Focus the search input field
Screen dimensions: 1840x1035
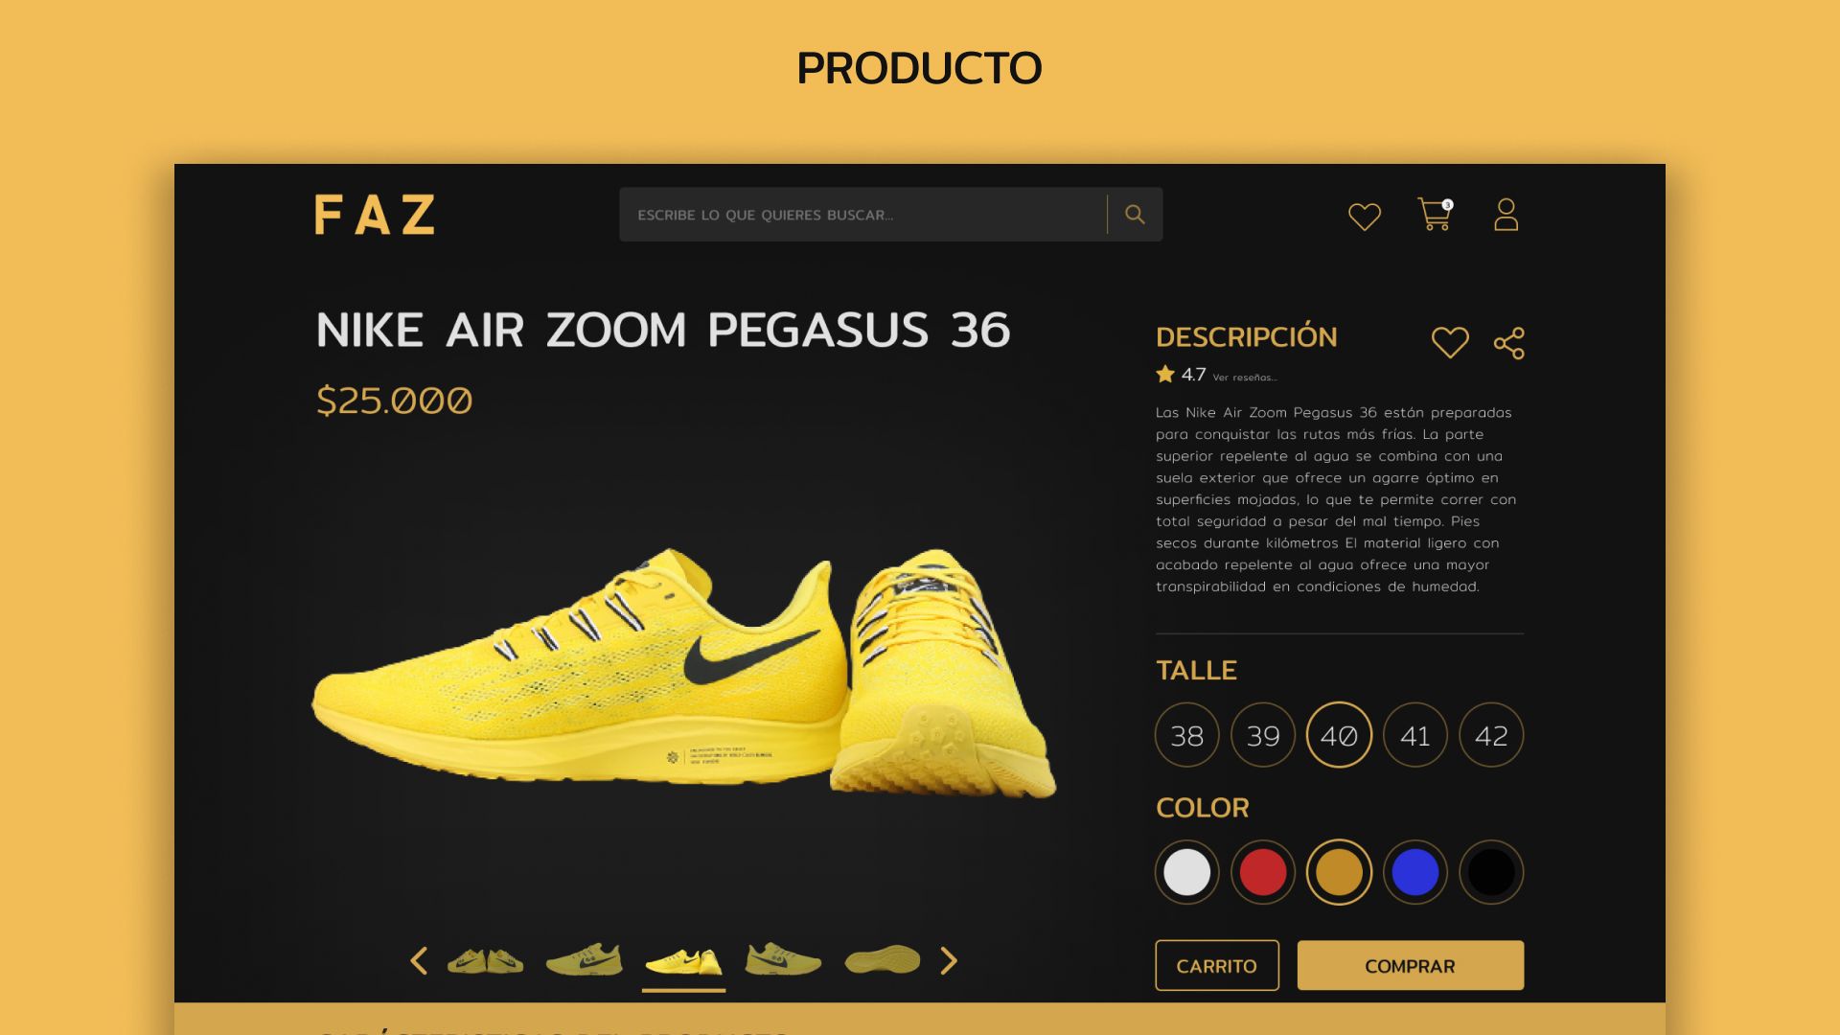tap(862, 215)
